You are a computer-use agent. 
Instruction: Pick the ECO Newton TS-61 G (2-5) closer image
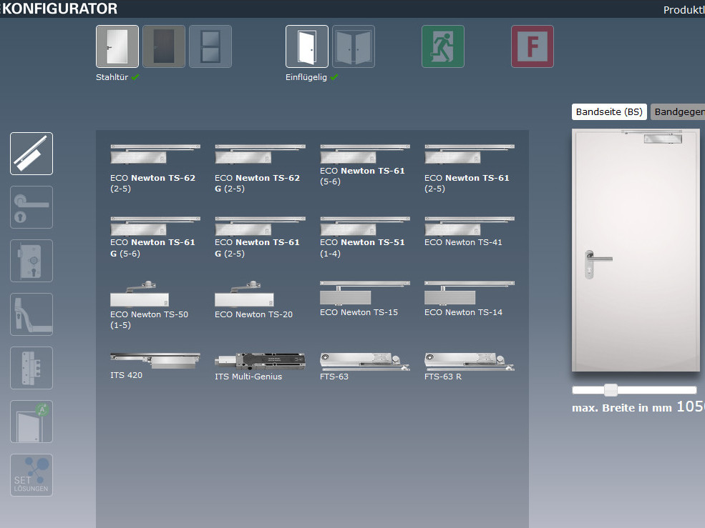pyautogui.click(x=260, y=226)
